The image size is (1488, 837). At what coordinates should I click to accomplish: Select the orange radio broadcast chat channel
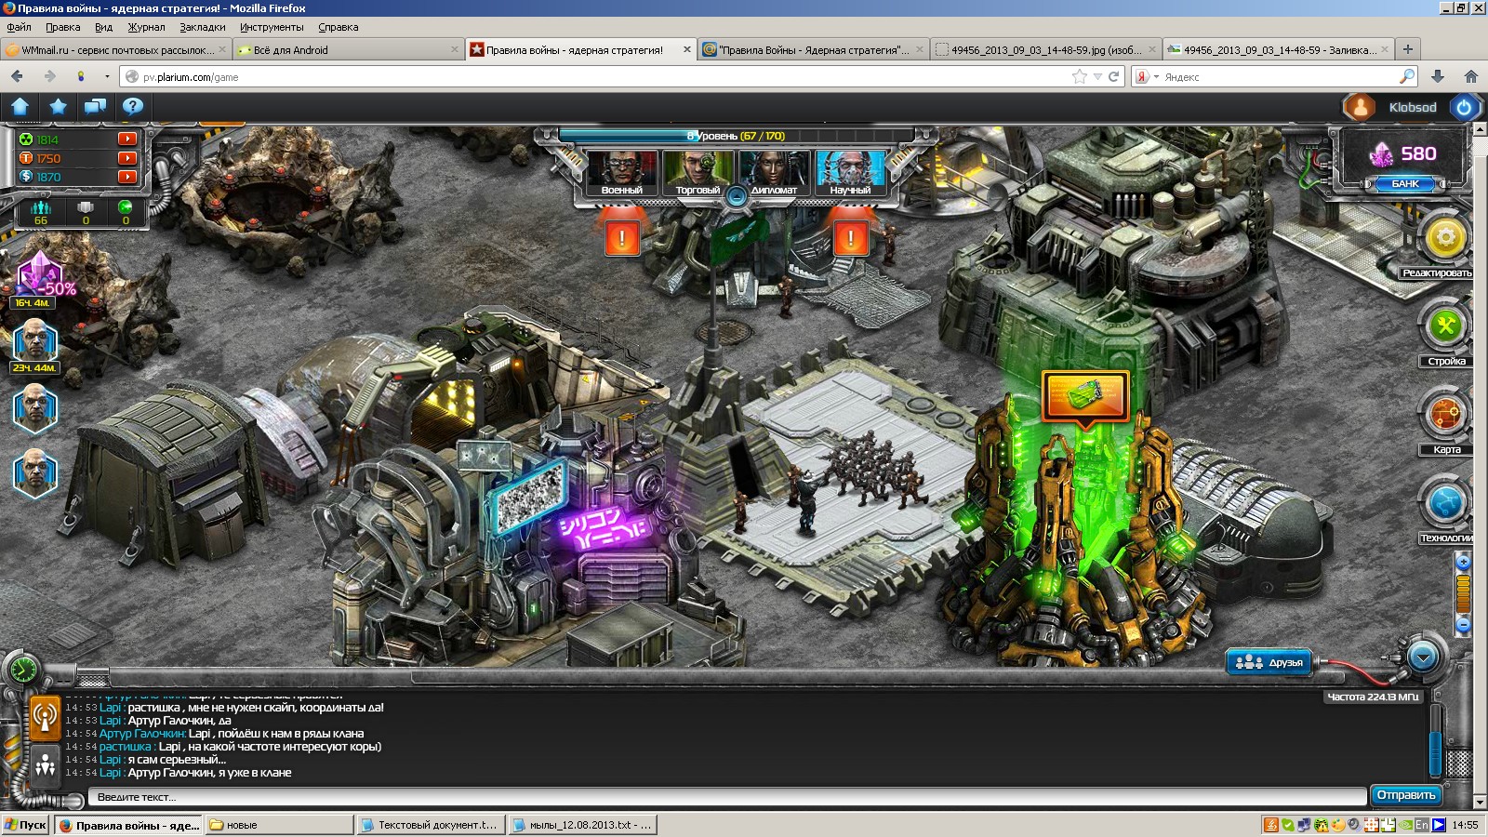[x=45, y=718]
